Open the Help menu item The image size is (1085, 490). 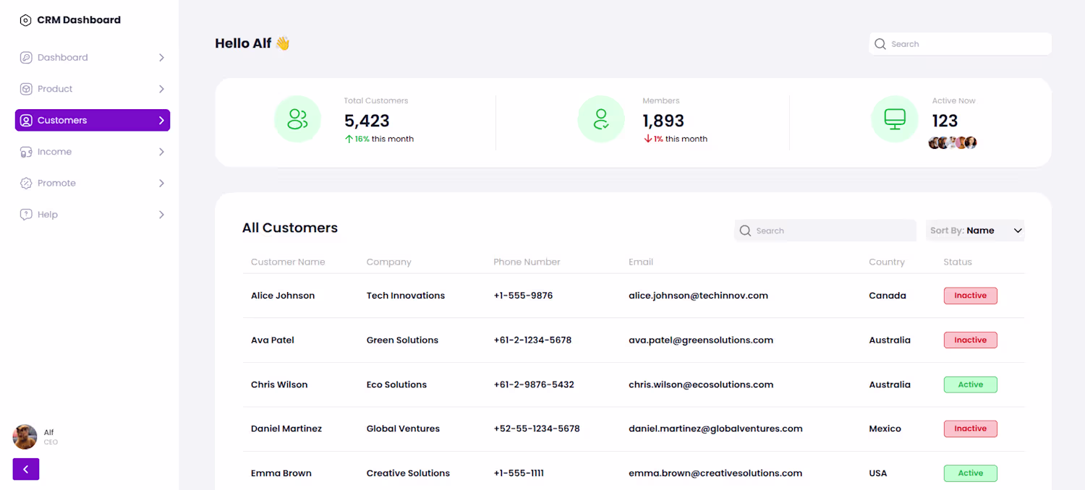click(93, 215)
